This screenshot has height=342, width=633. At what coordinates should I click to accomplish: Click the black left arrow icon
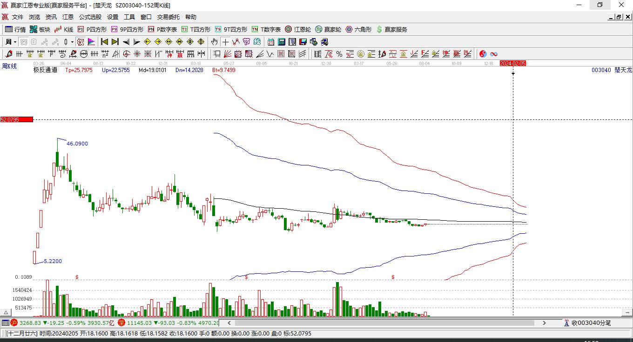click(126, 42)
